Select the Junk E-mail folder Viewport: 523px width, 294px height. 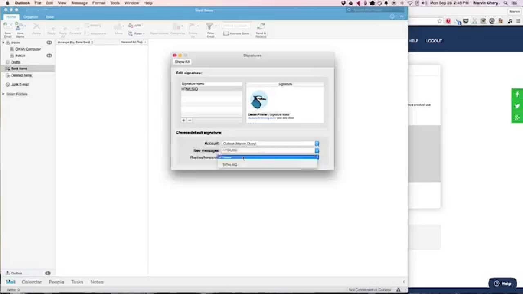[20, 85]
